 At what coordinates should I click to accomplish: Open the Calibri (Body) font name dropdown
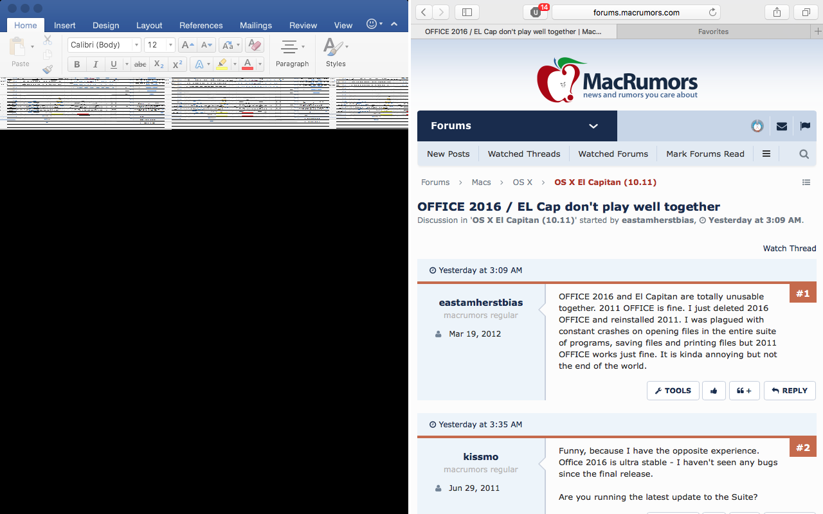click(x=136, y=45)
